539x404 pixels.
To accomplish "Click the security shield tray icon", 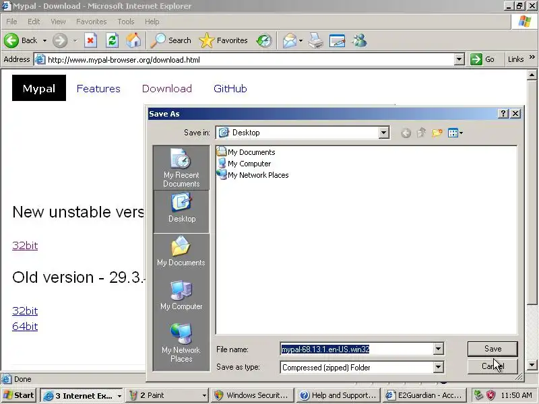I will point(490,395).
